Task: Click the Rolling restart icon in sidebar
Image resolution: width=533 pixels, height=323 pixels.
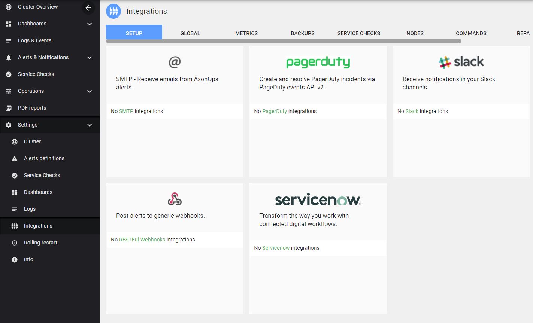Action: (15, 243)
